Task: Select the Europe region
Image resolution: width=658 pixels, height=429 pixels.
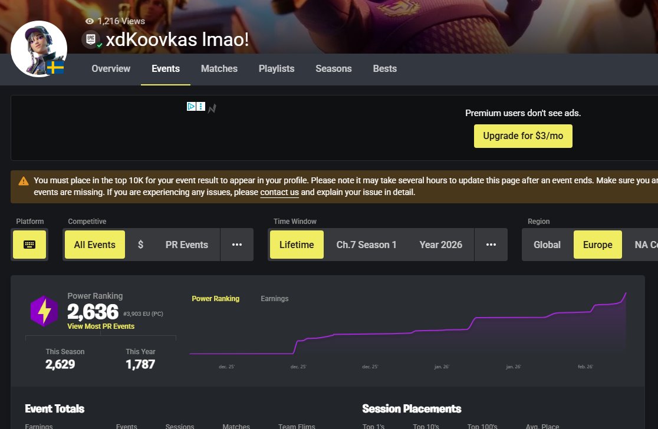Action: (598, 245)
